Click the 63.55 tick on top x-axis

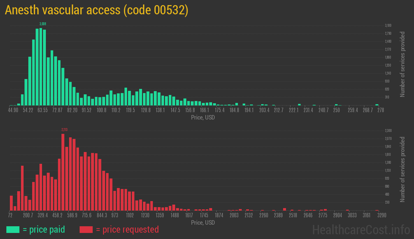[x=42, y=110]
